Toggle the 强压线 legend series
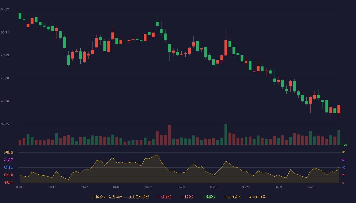356x203 pixels. pyautogui.click(x=164, y=197)
